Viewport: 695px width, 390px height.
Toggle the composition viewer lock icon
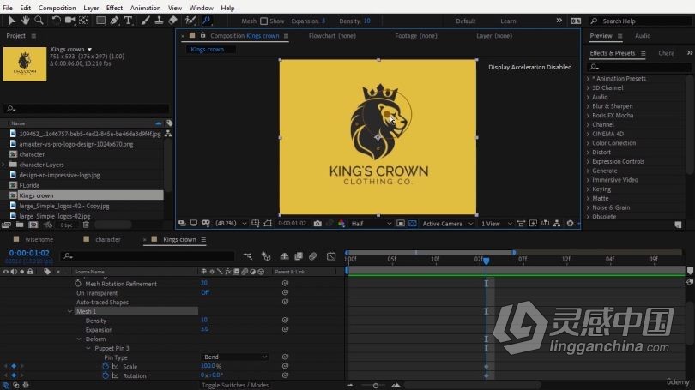click(x=203, y=35)
